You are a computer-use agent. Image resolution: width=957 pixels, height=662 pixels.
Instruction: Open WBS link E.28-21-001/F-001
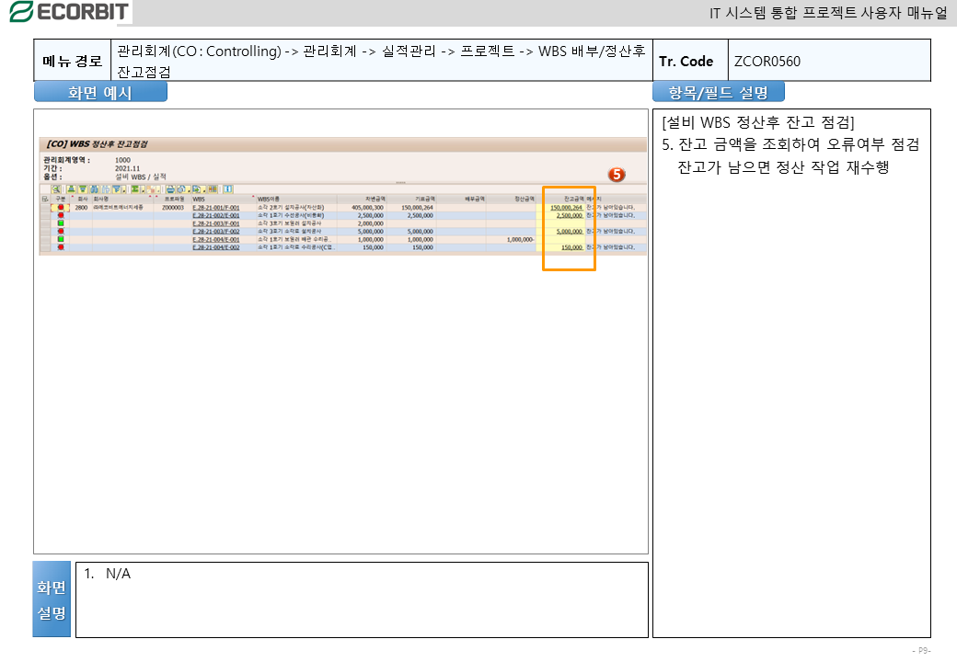point(215,208)
